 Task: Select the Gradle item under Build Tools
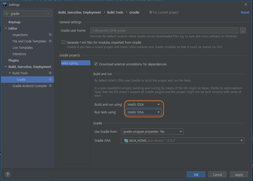click(27, 79)
